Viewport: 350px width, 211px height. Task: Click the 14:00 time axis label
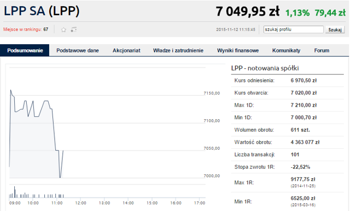point(128,203)
